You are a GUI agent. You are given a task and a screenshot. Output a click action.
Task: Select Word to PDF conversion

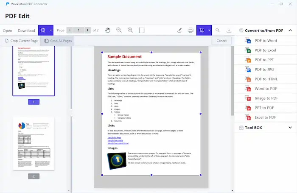point(266,89)
